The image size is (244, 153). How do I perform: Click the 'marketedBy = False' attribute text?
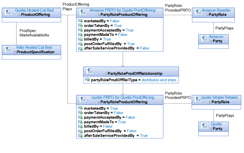pos(102,21)
